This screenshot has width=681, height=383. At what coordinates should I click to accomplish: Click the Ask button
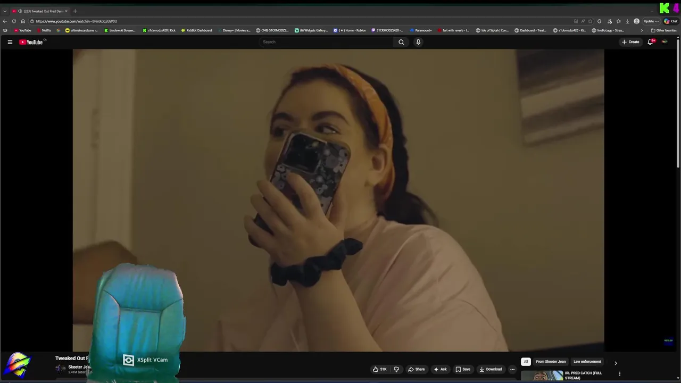click(440, 369)
